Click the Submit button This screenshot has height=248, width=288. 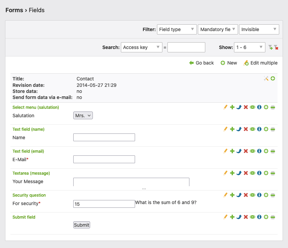tap(82, 225)
